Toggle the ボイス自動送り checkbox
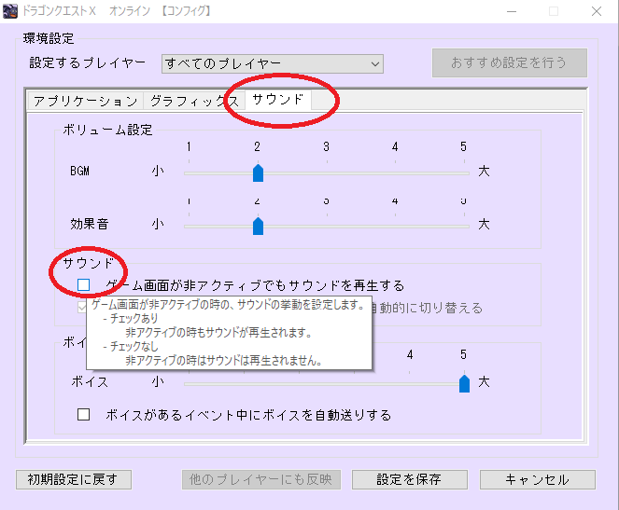619x510 pixels. [83, 415]
